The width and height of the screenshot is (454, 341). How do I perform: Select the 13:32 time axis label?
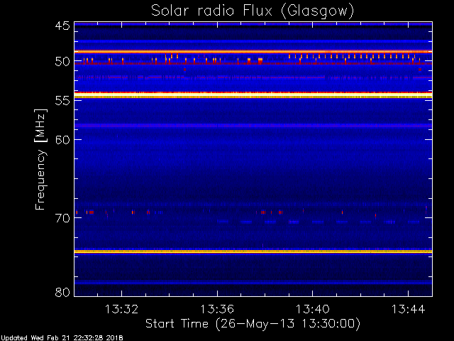[121, 309]
